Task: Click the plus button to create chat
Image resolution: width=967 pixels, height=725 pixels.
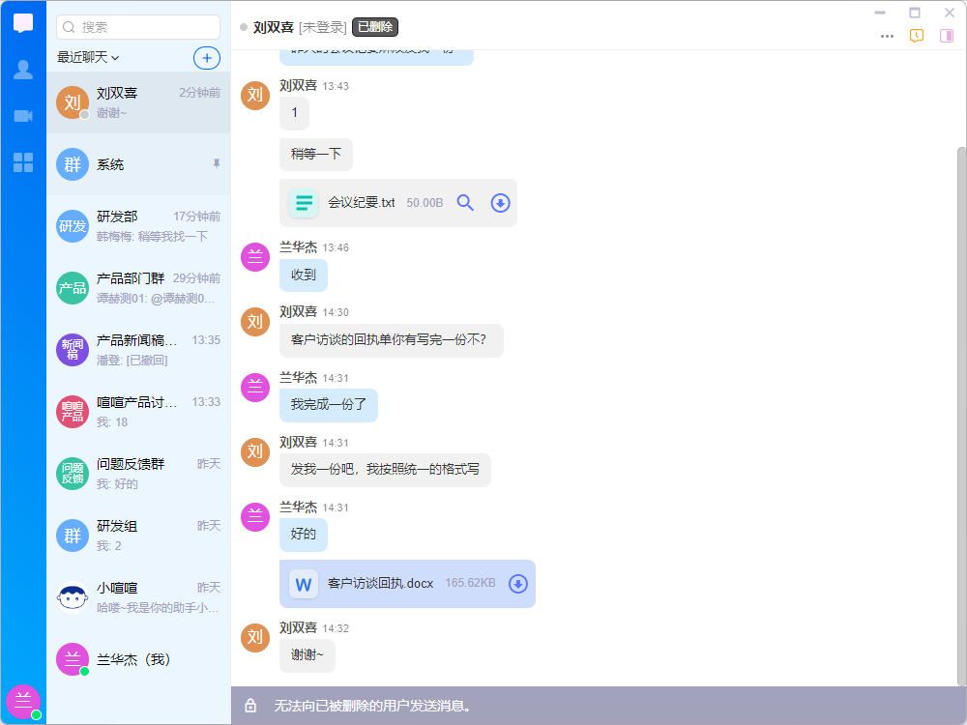Action: point(207,58)
